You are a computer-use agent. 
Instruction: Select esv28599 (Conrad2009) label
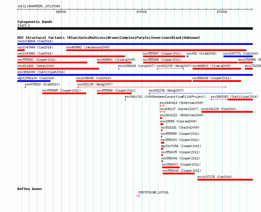(179, 121)
